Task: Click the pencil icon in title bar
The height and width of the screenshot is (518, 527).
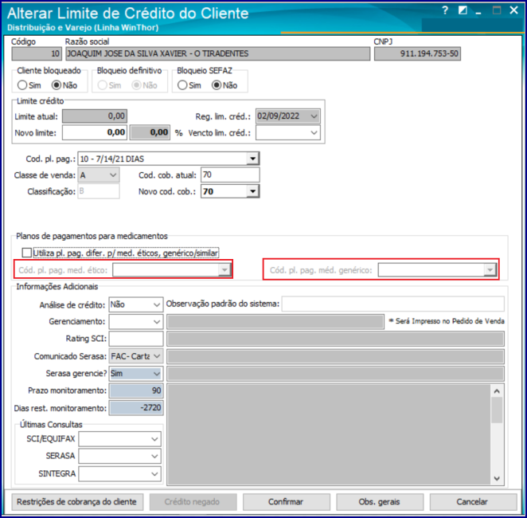Action: [x=463, y=11]
